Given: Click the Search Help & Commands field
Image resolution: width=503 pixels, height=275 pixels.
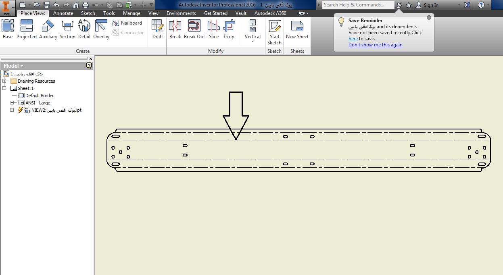Looking at the screenshot, I should click(x=357, y=5).
